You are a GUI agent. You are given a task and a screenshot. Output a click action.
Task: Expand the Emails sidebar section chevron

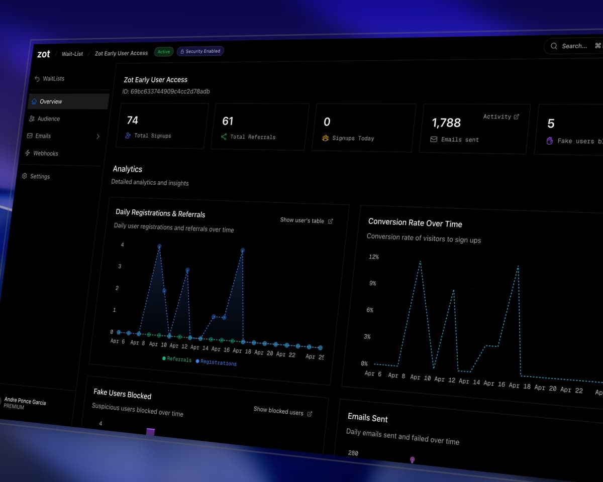tap(98, 136)
